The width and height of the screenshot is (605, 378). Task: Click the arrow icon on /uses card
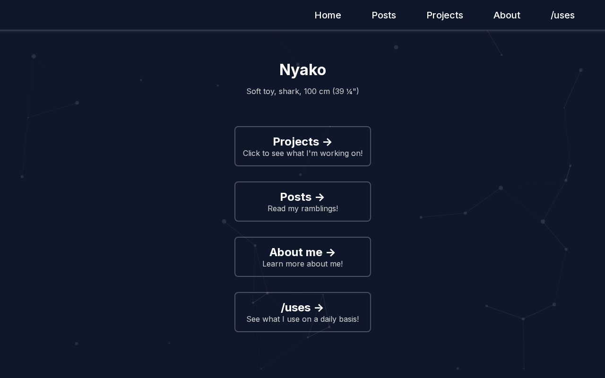[319, 308]
